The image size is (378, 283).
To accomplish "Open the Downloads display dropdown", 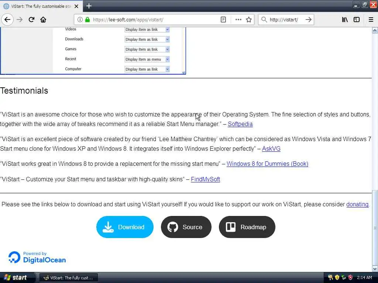I will (147, 39).
